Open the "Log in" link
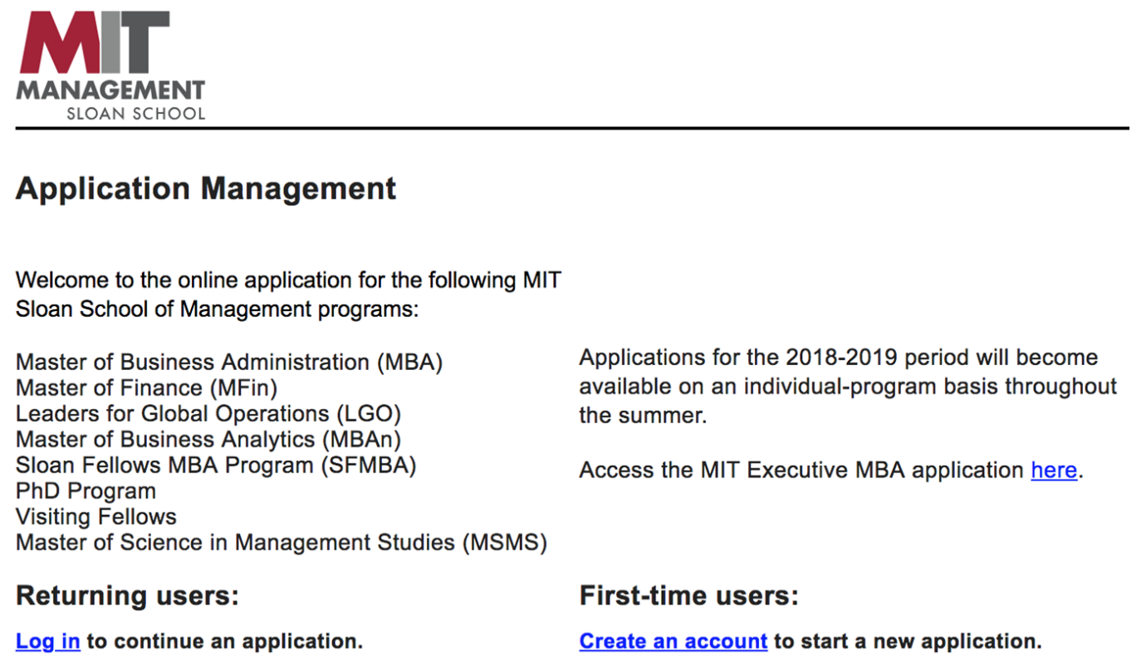 [48, 641]
